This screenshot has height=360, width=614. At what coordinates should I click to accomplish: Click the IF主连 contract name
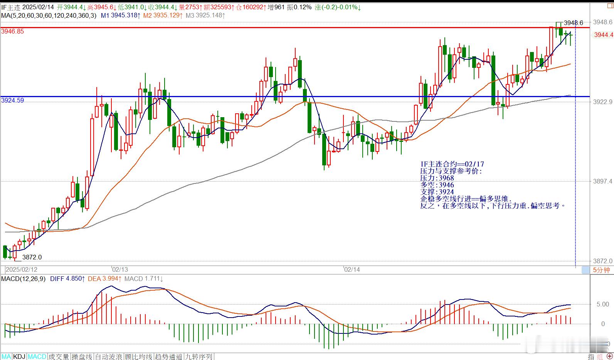[x=10, y=7]
